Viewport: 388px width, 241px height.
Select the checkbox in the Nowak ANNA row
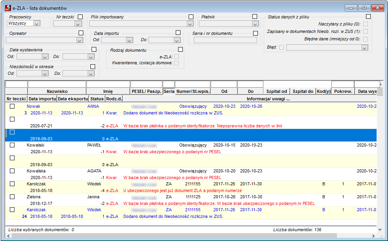[x=12, y=106]
